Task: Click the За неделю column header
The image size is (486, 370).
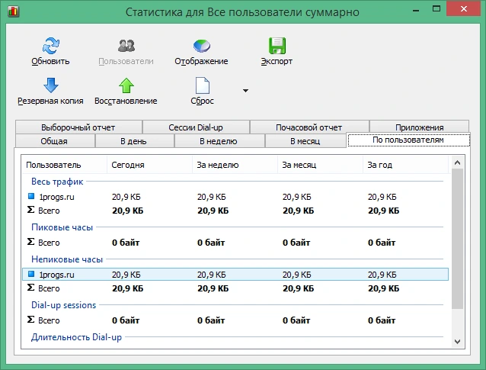Action: (x=235, y=165)
